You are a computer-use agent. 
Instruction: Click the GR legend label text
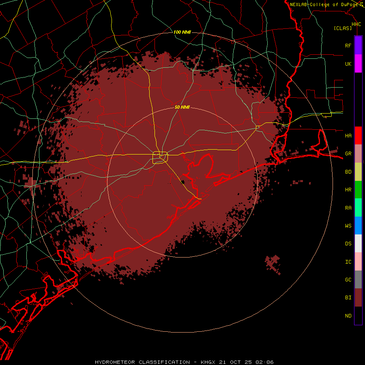tap(348, 154)
